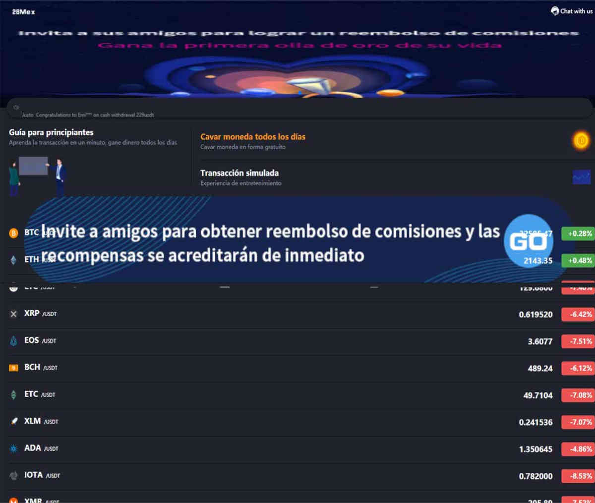Open Cavar moneda todos los días
Screen dimensions: 595x503
tap(253, 137)
